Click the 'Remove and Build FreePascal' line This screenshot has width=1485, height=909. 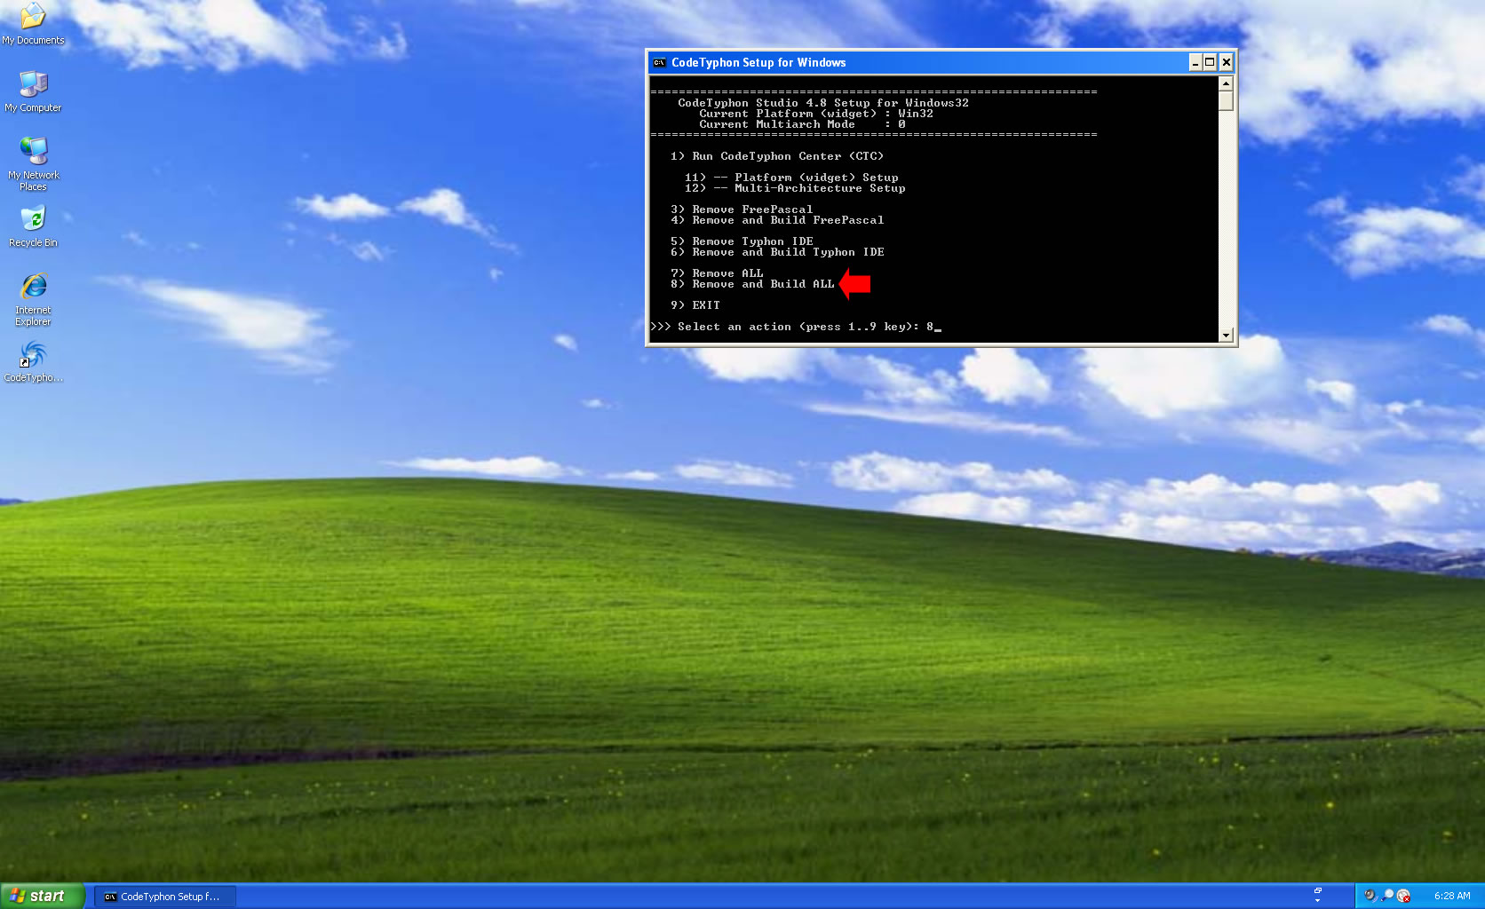pyautogui.click(x=777, y=220)
